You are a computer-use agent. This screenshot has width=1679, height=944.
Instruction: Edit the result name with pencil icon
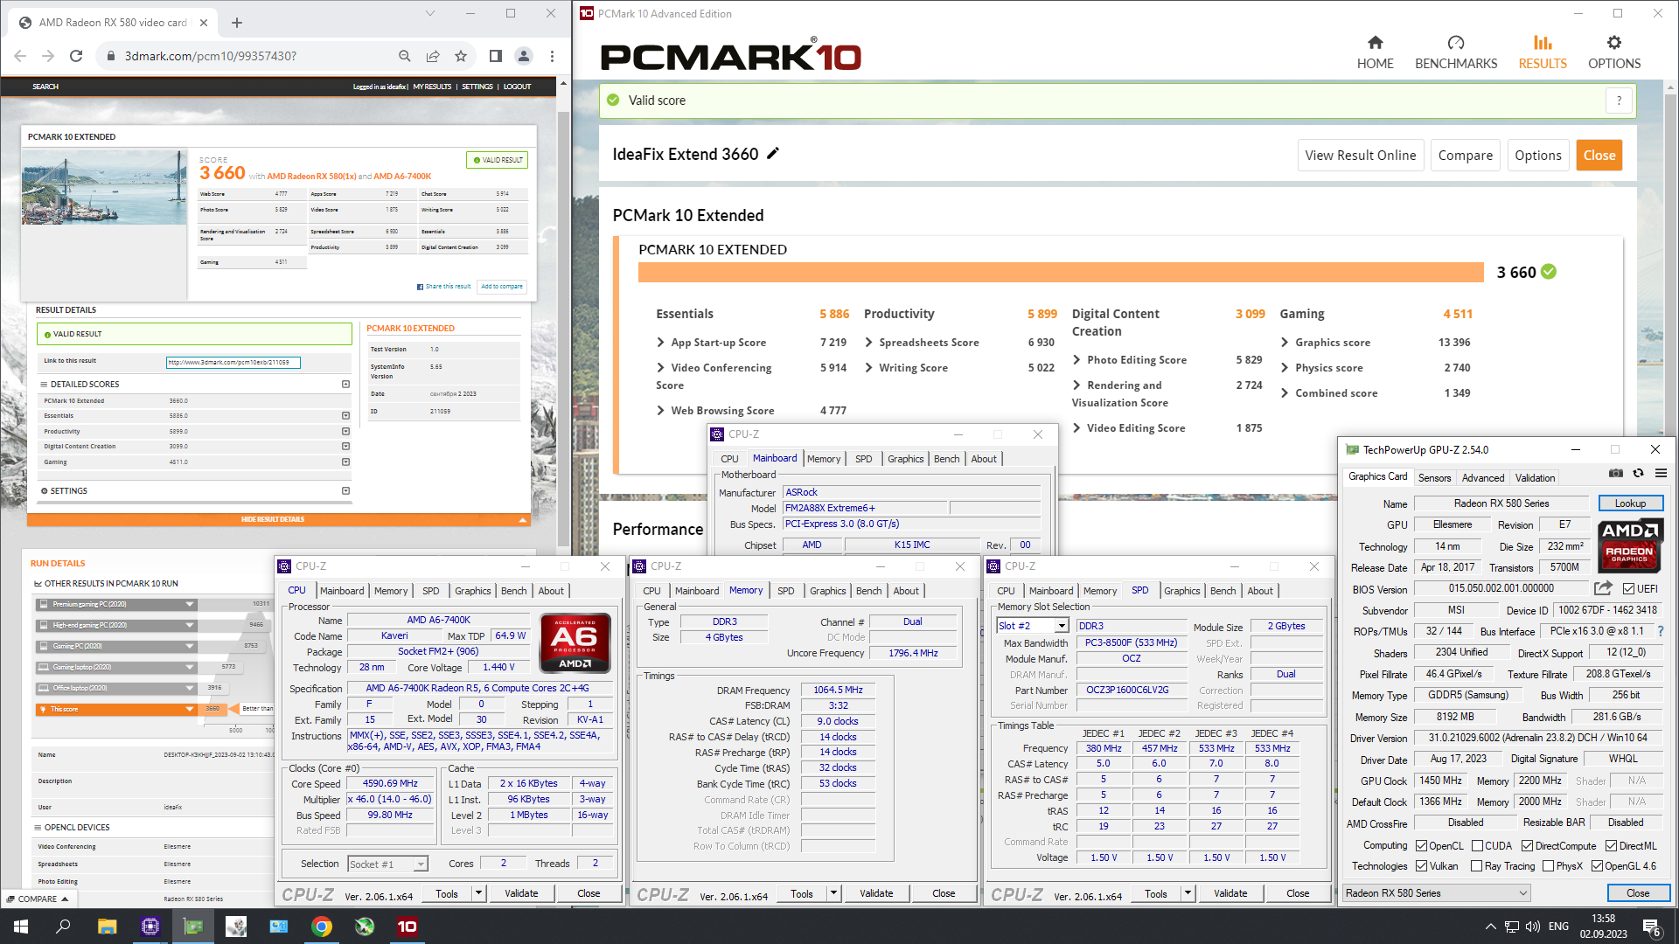(x=773, y=154)
